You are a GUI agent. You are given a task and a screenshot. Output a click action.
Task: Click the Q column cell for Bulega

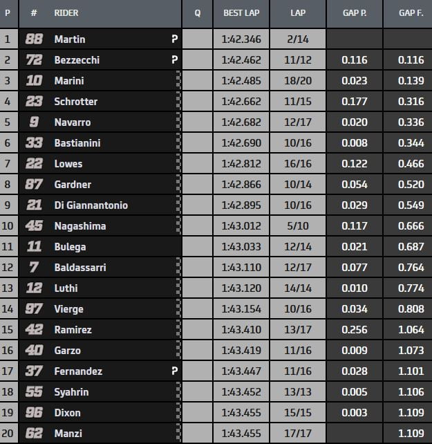coord(198,247)
